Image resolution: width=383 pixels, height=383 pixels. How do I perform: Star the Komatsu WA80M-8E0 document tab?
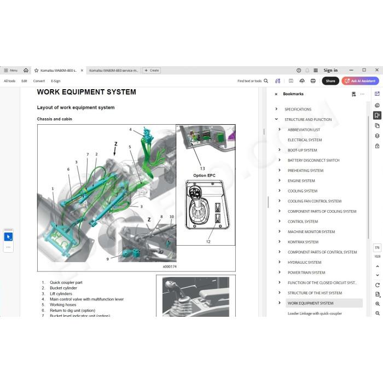tap(37, 71)
